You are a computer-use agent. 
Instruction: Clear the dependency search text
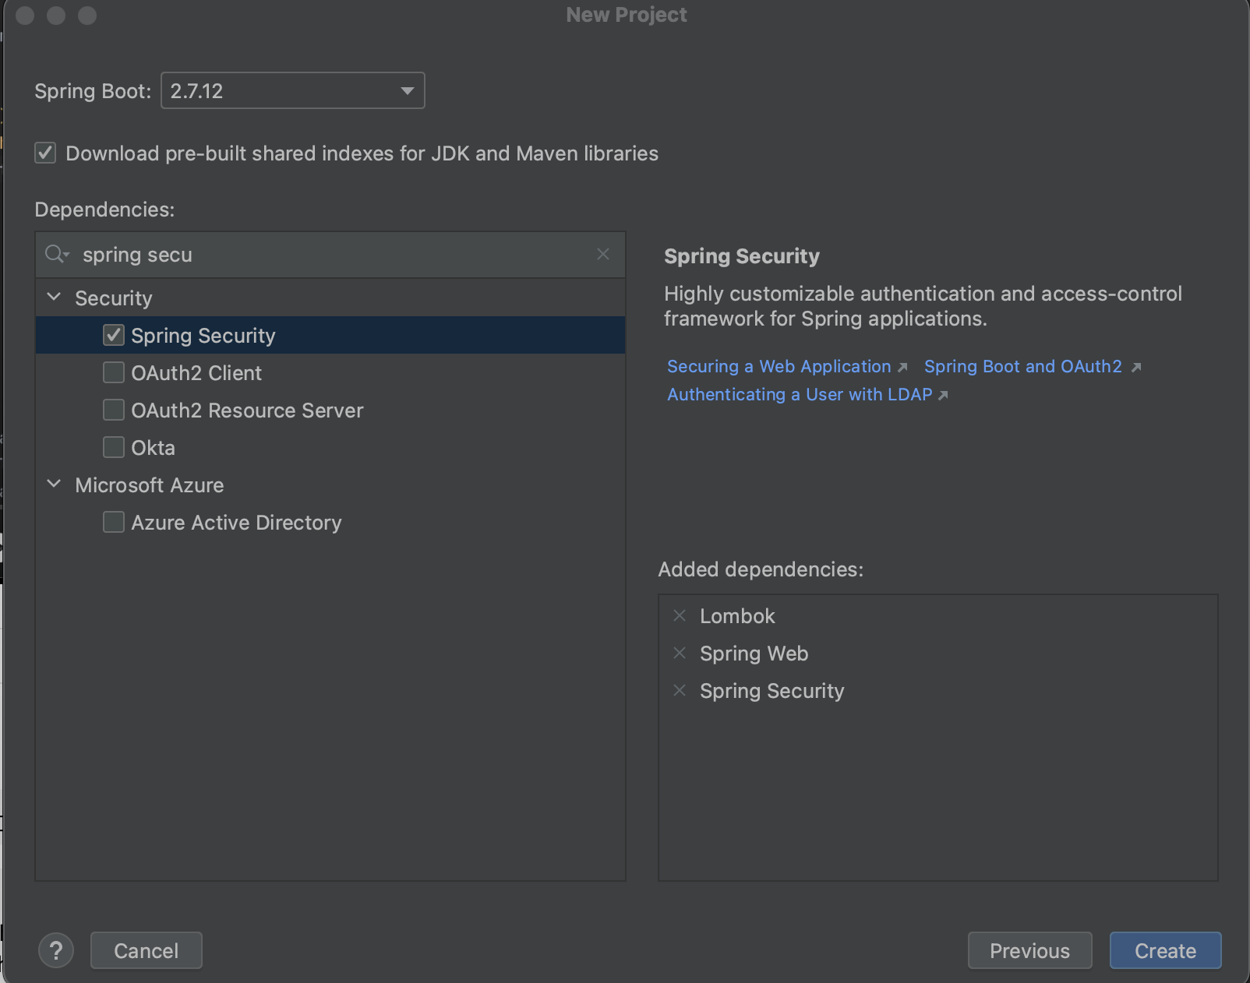[x=603, y=254]
